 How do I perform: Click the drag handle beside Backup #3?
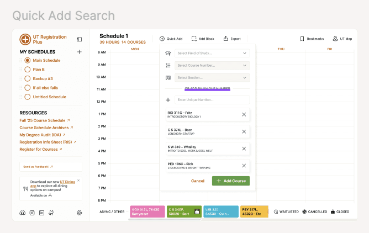(x=21, y=78)
